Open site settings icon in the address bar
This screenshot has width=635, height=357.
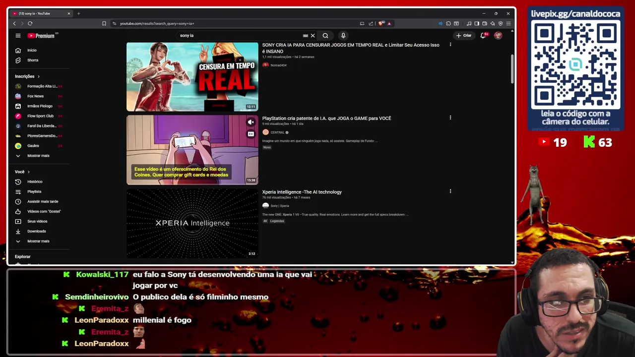pyautogui.click(x=114, y=23)
